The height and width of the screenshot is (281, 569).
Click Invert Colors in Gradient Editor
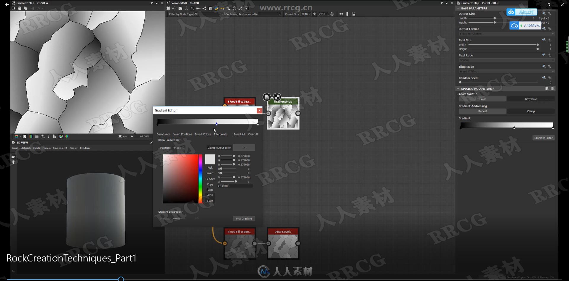coord(203,134)
